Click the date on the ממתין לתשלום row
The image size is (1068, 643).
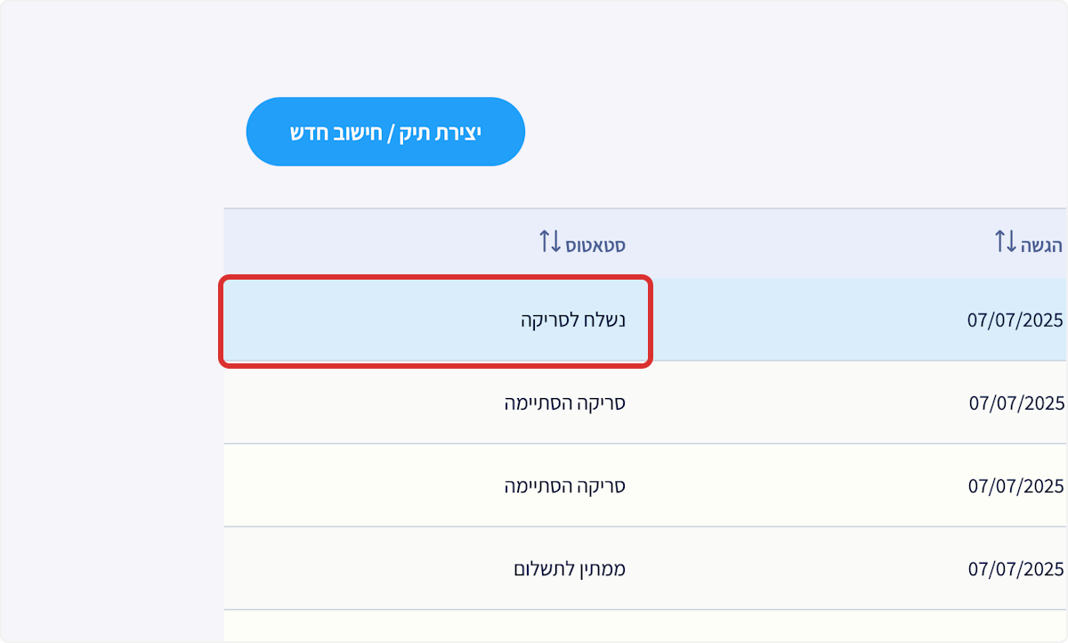(x=1015, y=568)
